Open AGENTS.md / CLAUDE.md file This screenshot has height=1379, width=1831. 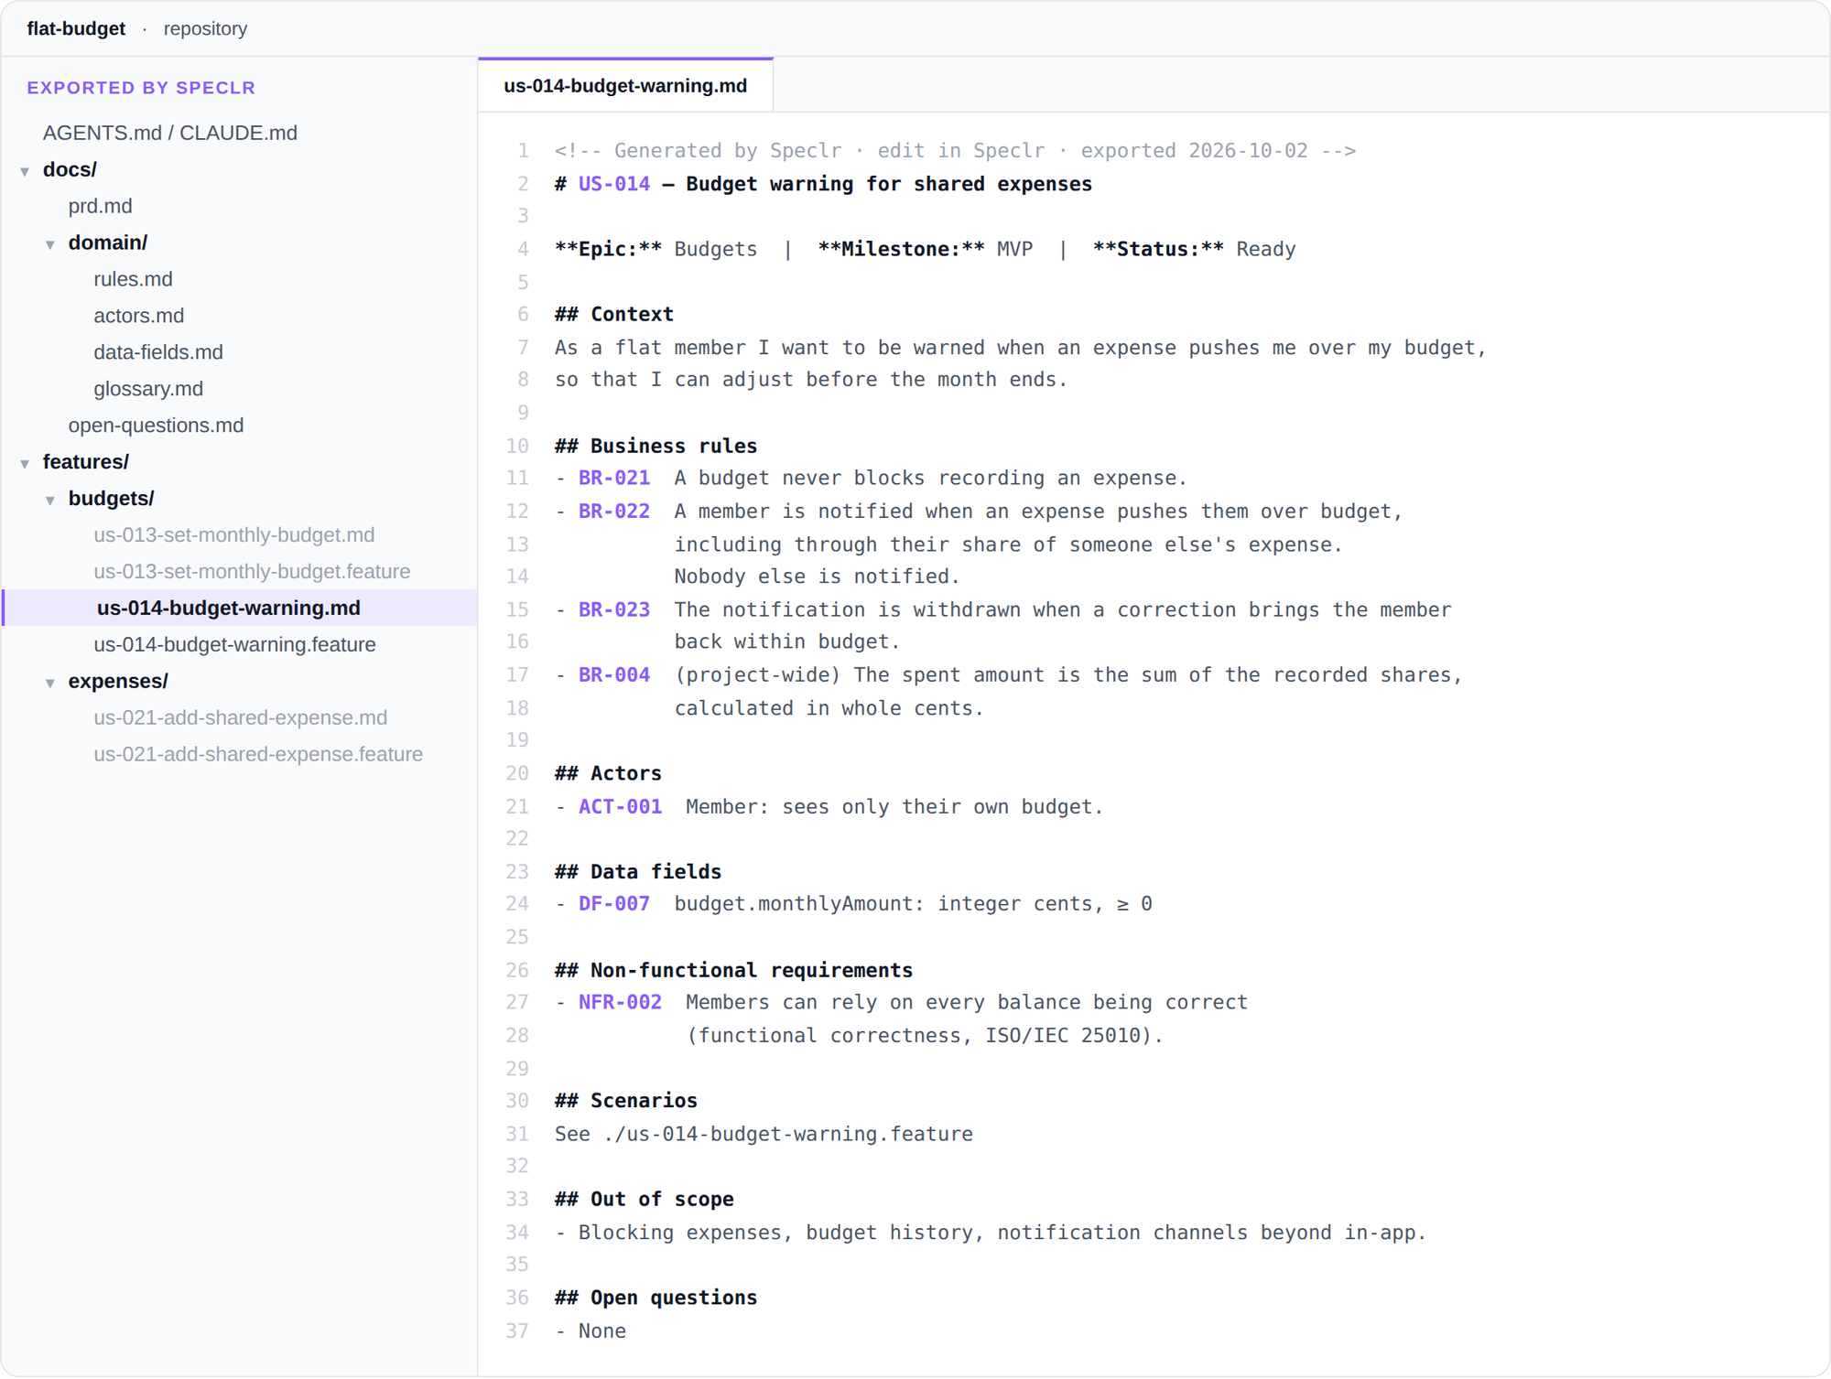[170, 133]
